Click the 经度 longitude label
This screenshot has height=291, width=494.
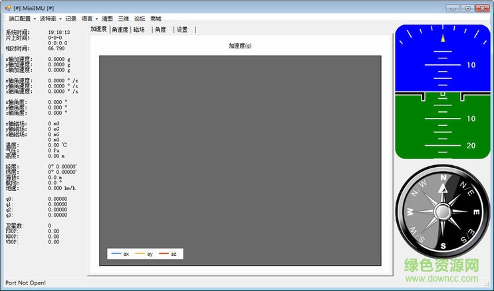click(x=12, y=166)
